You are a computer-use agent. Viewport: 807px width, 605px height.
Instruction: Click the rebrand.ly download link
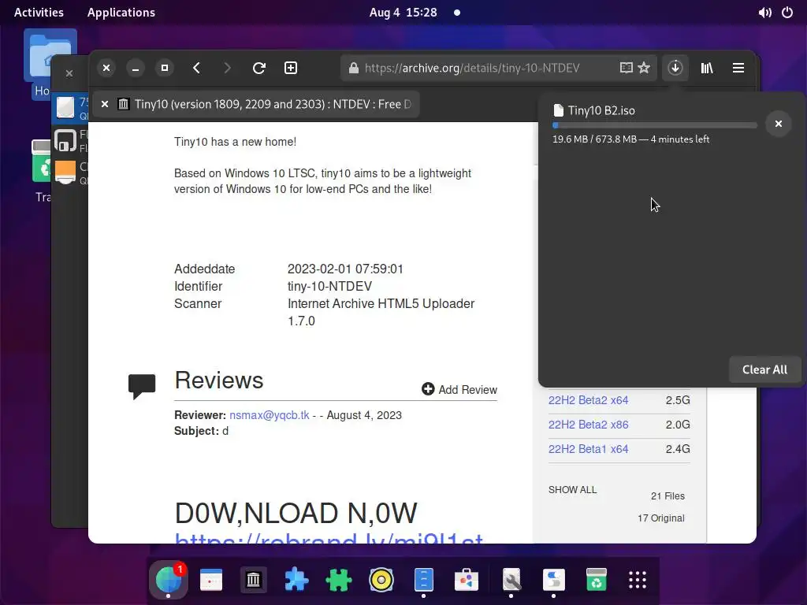pos(329,539)
